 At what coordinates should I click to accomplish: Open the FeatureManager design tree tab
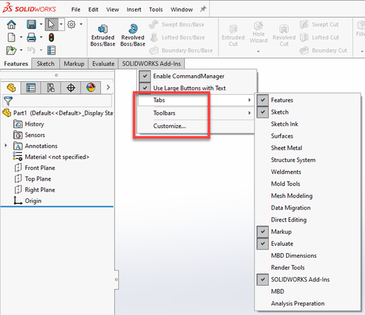coord(11,88)
